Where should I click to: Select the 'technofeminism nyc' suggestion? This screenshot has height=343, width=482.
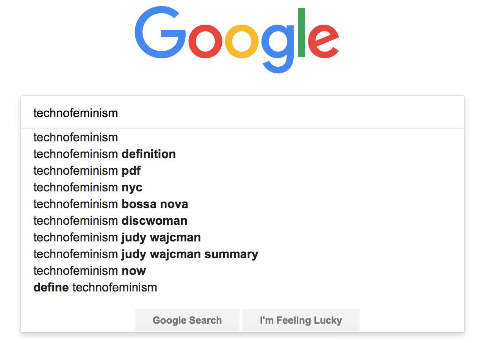(88, 187)
